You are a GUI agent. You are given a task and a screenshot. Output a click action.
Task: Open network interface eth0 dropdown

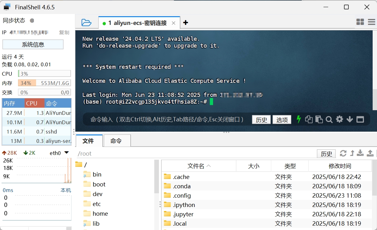pos(67,153)
